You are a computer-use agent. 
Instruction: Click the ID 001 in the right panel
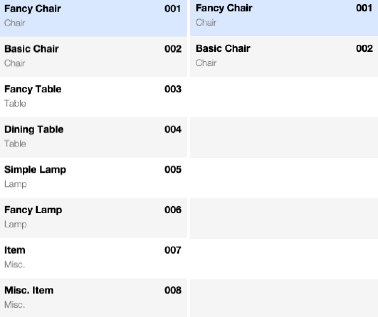coord(364,8)
